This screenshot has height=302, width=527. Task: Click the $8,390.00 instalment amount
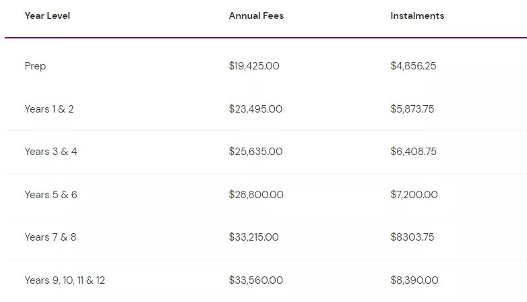pyautogui.click(x=414, y=280)
